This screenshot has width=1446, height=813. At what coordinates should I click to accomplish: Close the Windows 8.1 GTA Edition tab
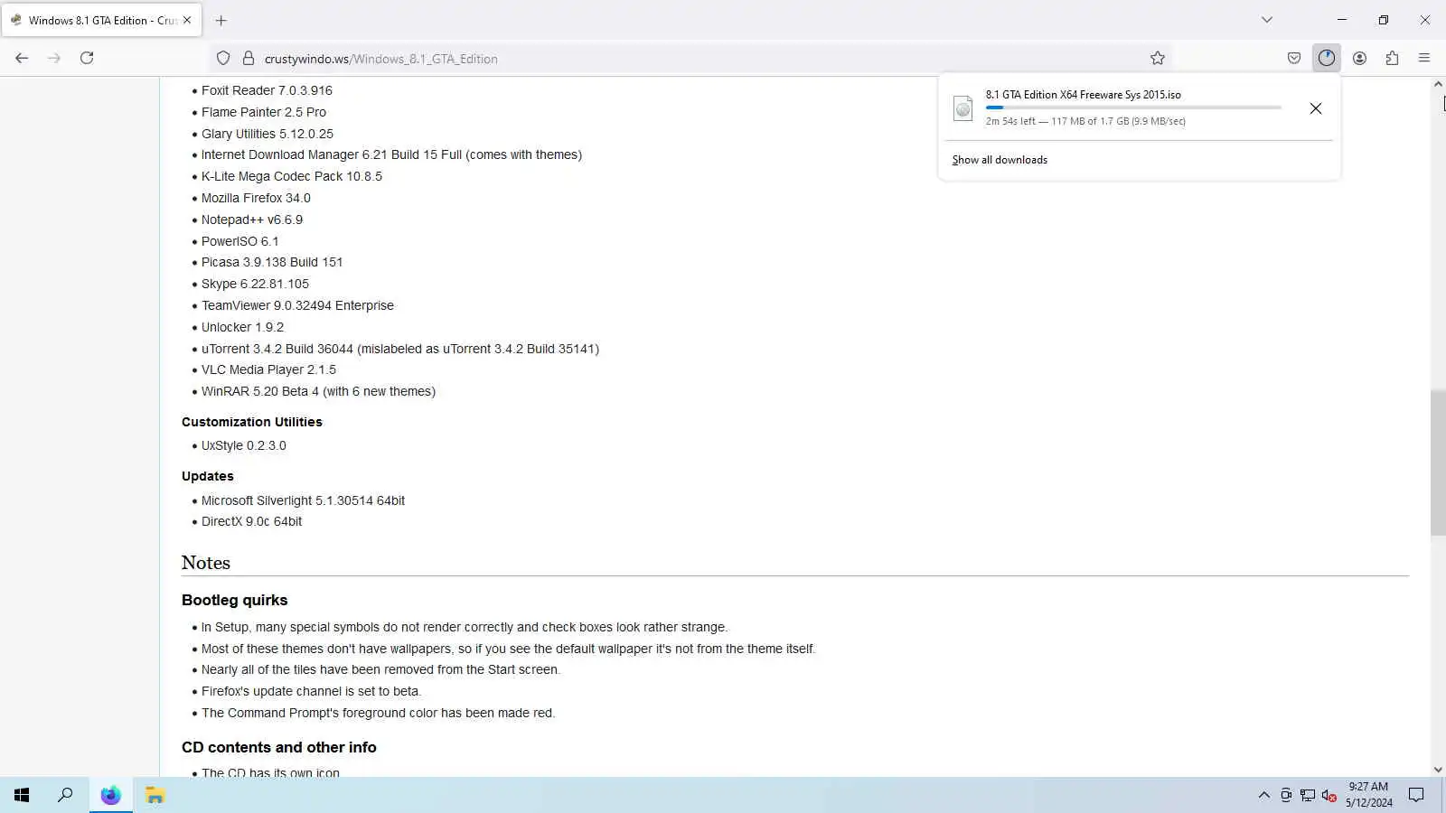point(187,20)
